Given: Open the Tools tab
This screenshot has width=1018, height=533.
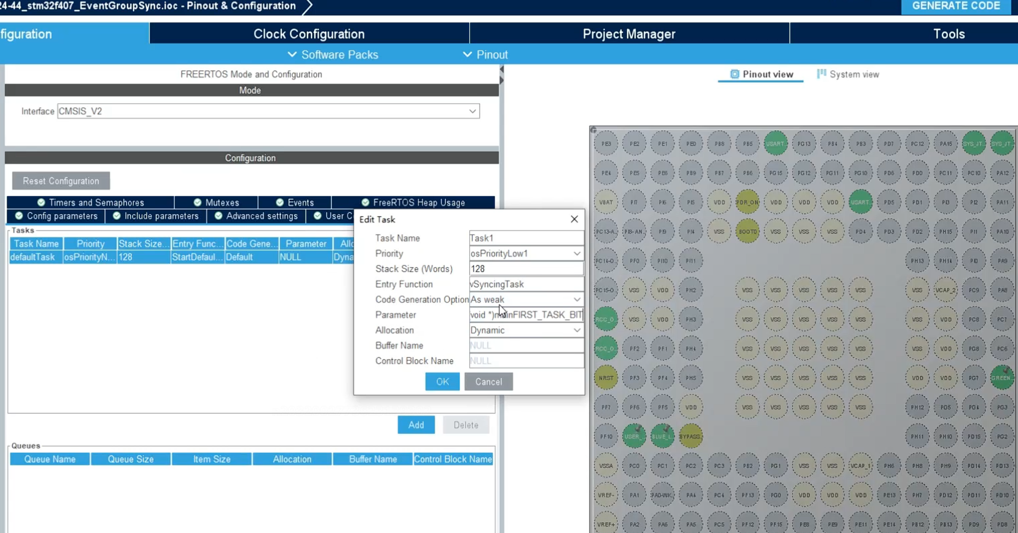Looking at the screenshot, I should (x=949, y=34).
